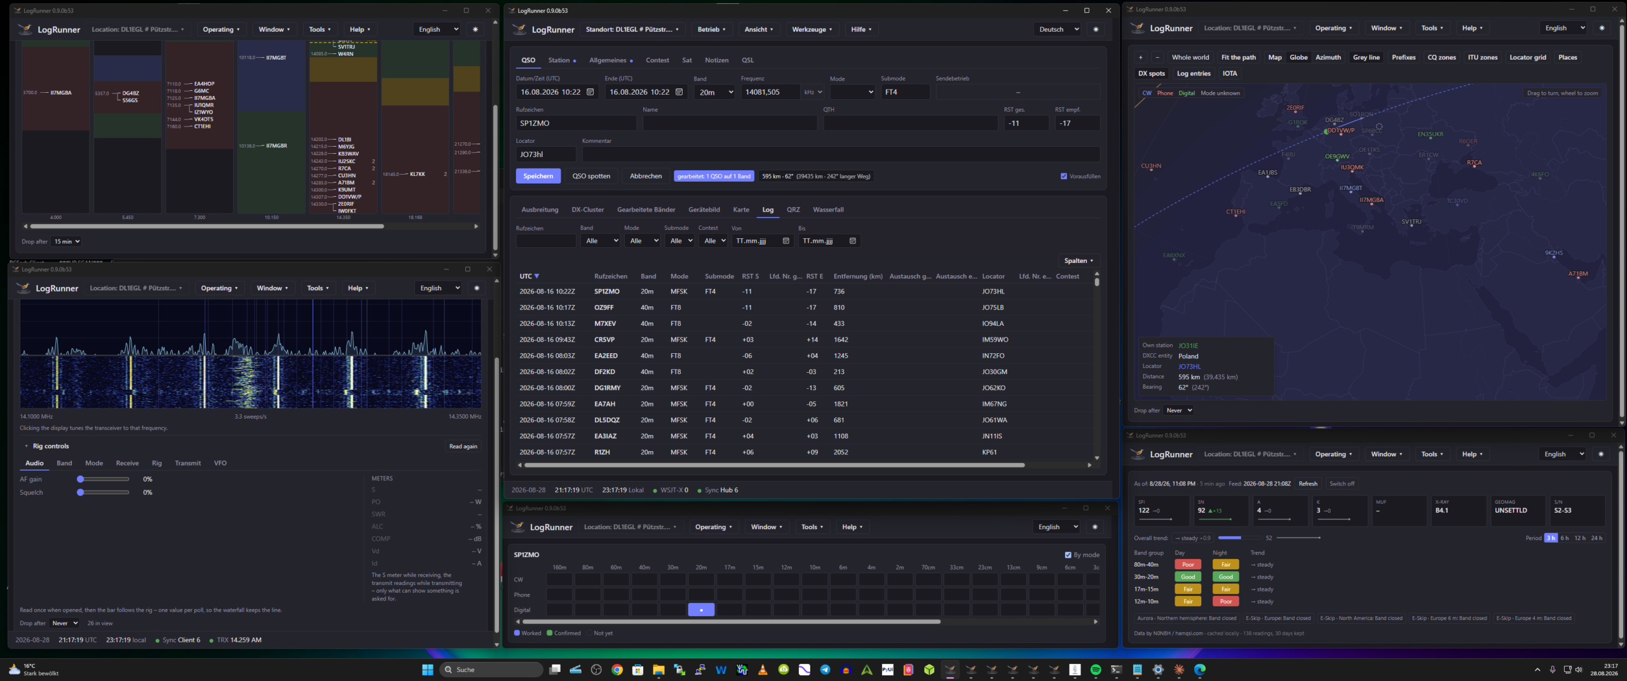
Task: Click the Squelch slider
Action: pyautogui.click(x=104, y=492)
